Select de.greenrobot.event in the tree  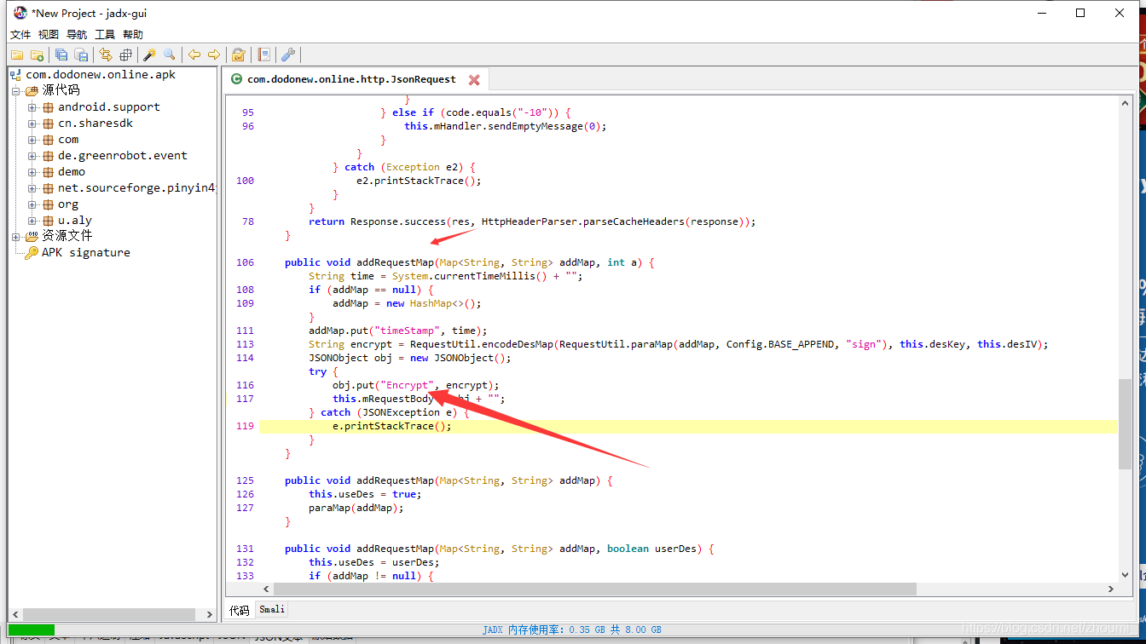pos(123,156)
